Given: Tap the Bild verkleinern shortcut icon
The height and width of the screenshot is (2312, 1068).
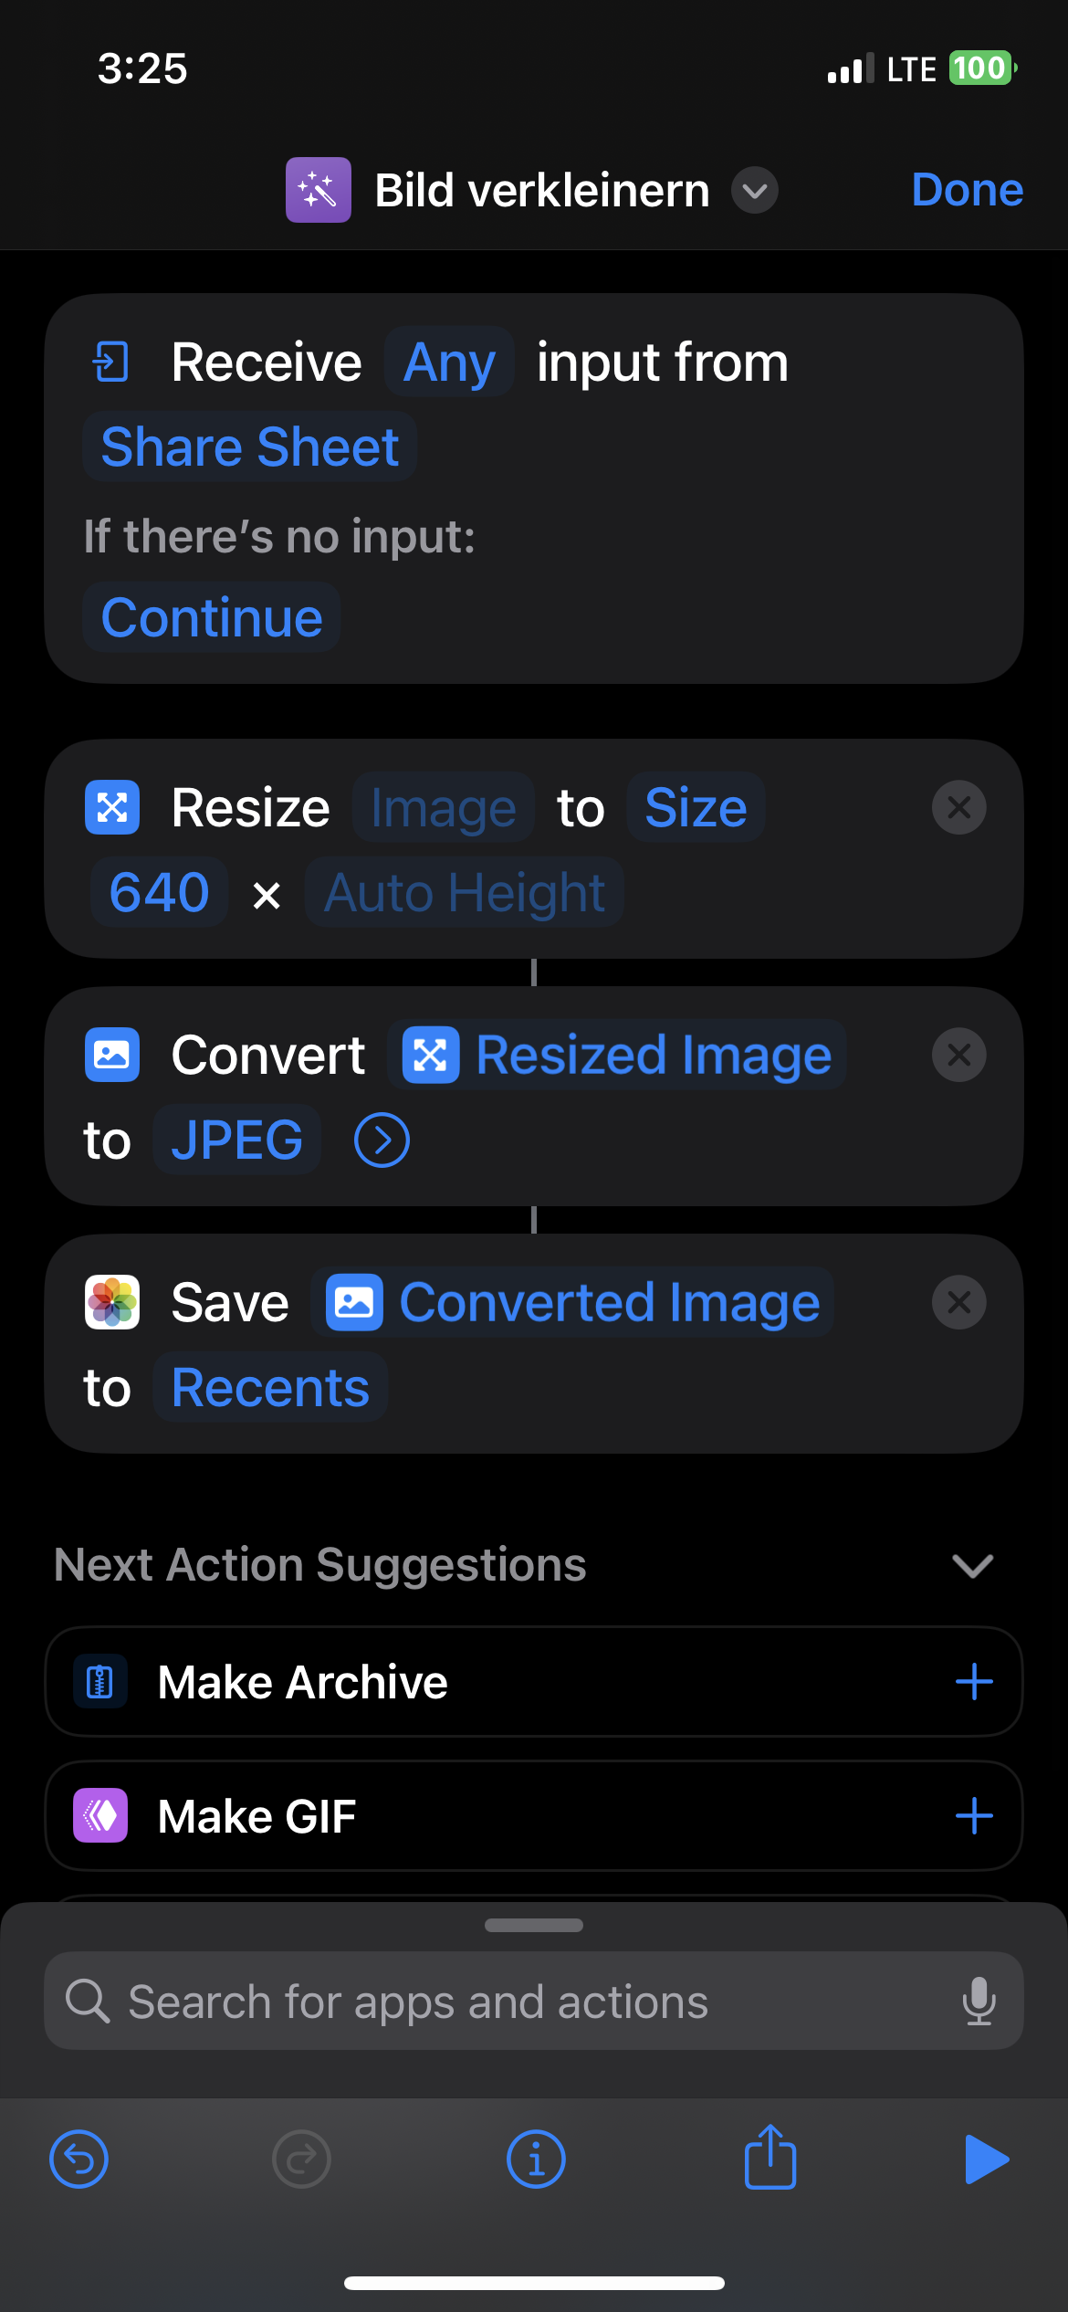Looking at the screenshot, I should pyautogui.click(x=319, y=190).
